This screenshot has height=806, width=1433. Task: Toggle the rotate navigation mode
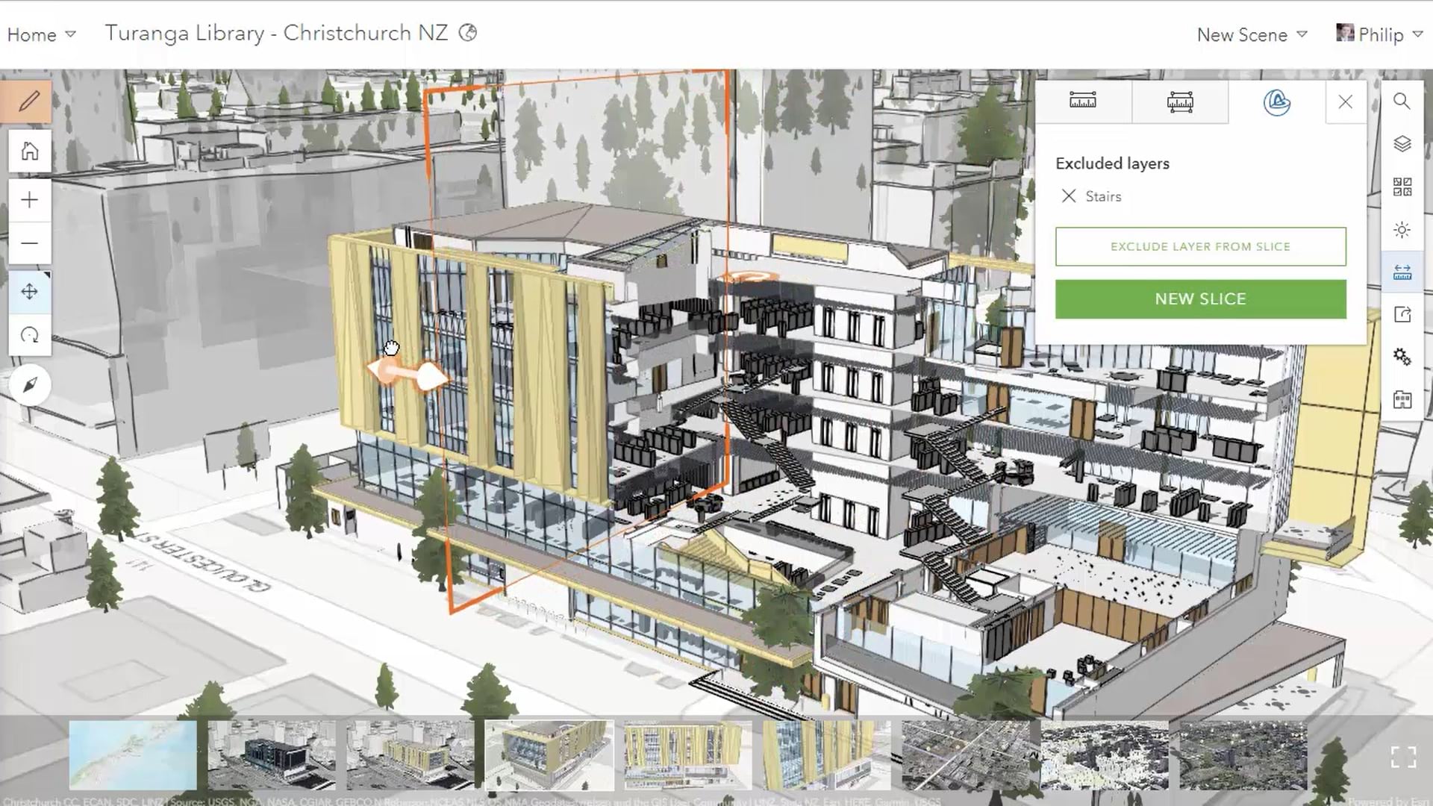(x=30, y=336)
